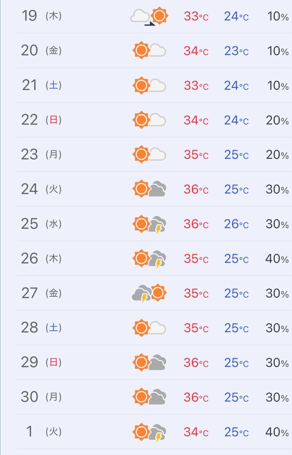The height and width of the screenshot is (455, 292).
Task: Click the 23°C low temperature on the 20th
Action: coord(236,51)
